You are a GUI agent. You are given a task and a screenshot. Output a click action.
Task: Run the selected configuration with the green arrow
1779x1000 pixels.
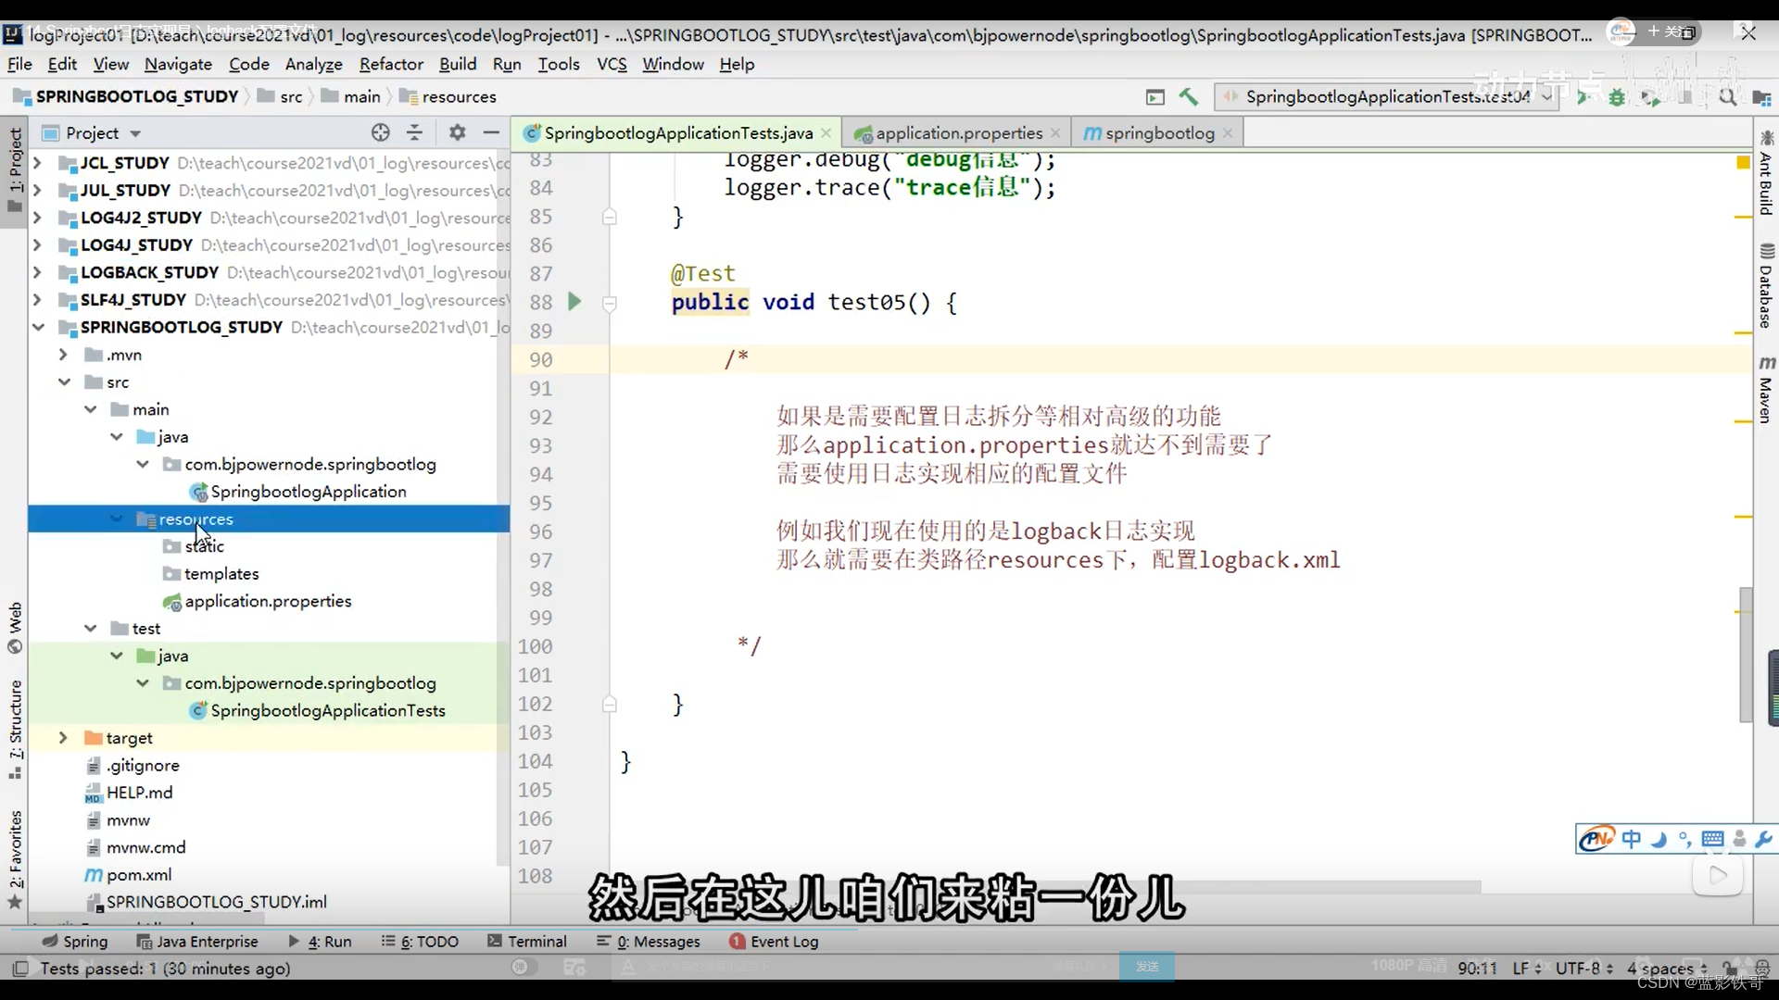1583,96
